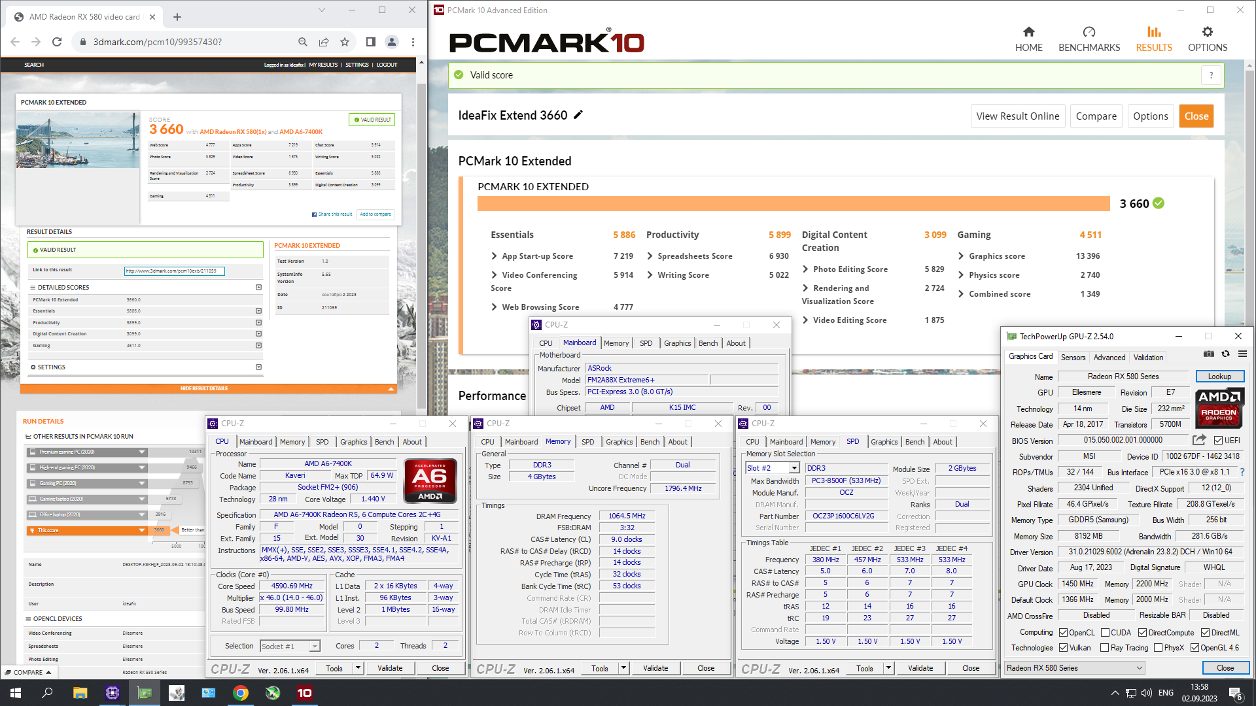Expand Spreadsheets Score row
Image resolution: width=1256 pixels, height=706 pixels.
coord(650,256)
